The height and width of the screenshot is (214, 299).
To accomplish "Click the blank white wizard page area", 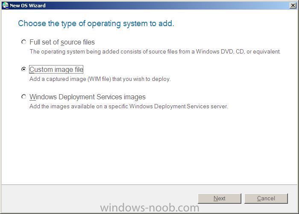I will pos(149,147).
